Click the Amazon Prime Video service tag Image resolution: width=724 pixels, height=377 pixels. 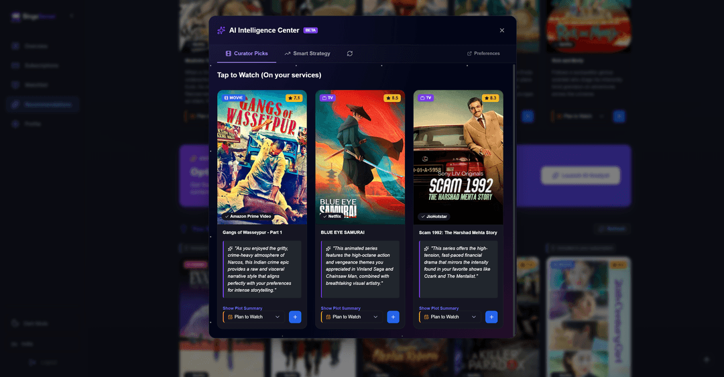point(248,216)
